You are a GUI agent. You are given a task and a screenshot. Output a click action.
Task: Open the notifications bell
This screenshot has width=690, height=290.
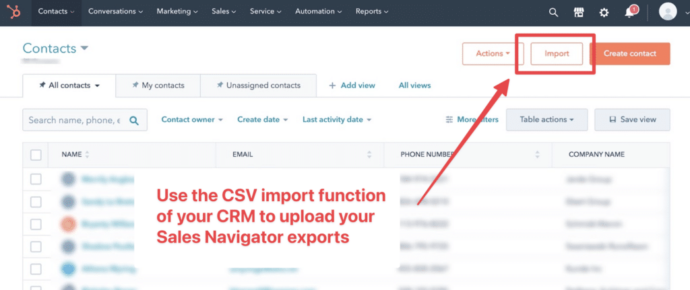coord(630,12)
